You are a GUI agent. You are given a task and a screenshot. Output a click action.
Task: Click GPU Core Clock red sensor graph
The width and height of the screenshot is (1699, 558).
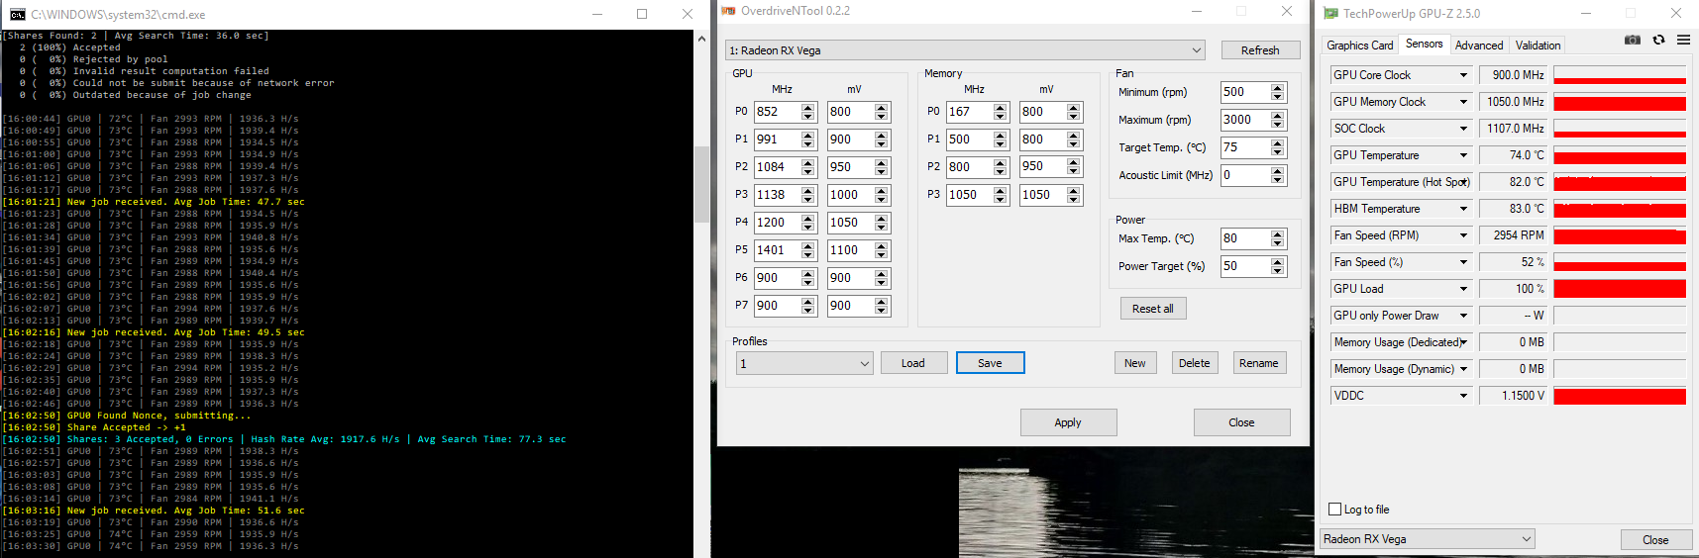tap(1620, 75)
